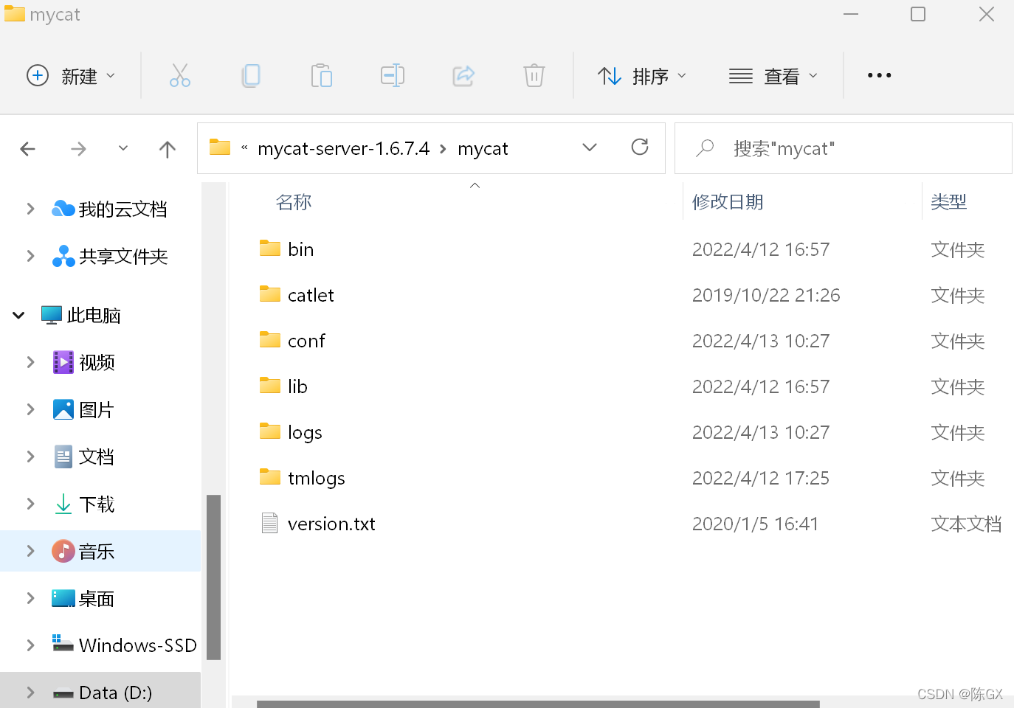This screenshot has width=1014, height=708.
Task: Select the conf folder name
Action: point(306,341)
